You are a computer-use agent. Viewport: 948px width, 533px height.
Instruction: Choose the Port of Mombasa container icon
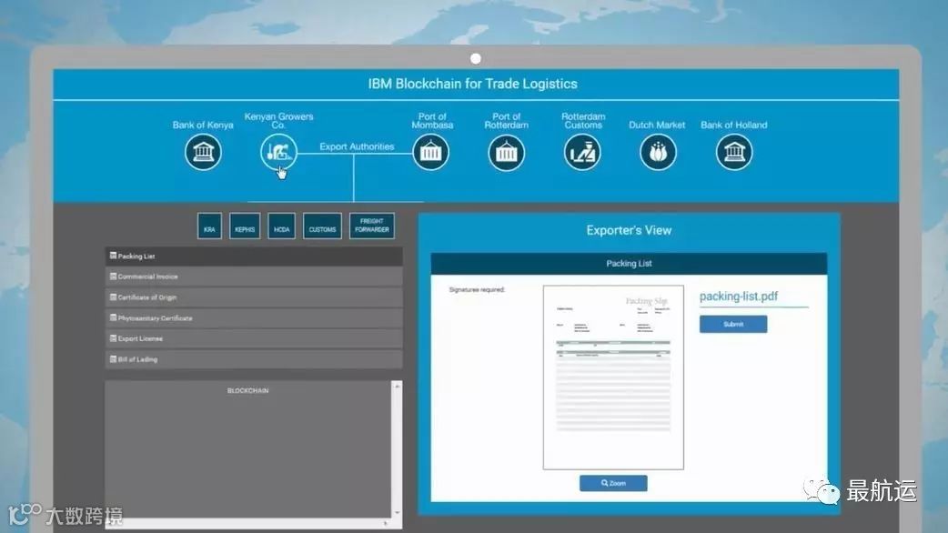tap(430, 152)
